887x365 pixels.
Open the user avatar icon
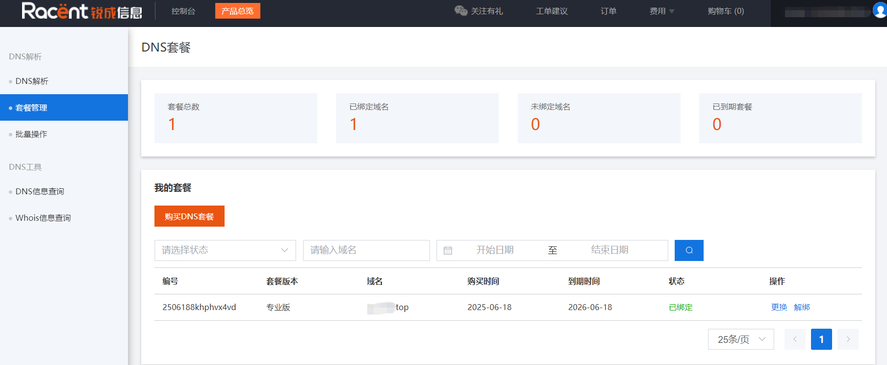[x=880, y=10]
